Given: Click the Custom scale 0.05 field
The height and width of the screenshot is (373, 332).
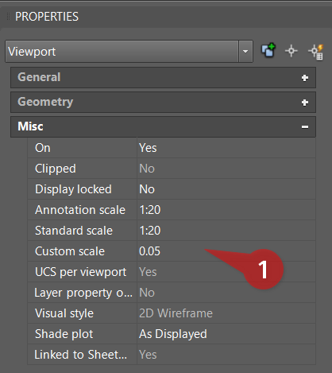Looking at the screenshot, I should click(x=226, y=251).
